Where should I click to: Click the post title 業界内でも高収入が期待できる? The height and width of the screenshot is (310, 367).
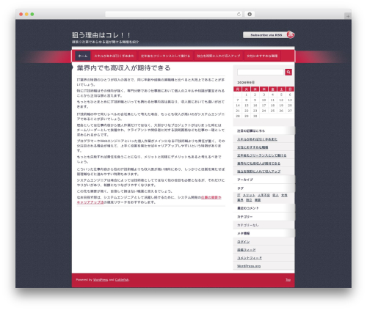coord(123,68)
